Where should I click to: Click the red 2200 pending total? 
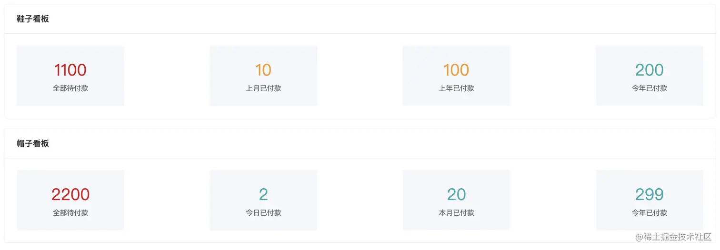coord(70,194)
